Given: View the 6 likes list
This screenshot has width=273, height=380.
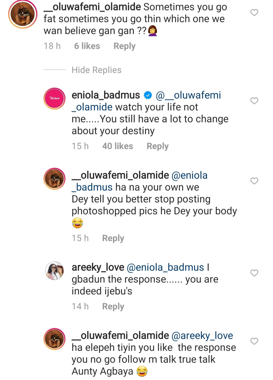Looking at the screenshot, I should click(87, 46).
